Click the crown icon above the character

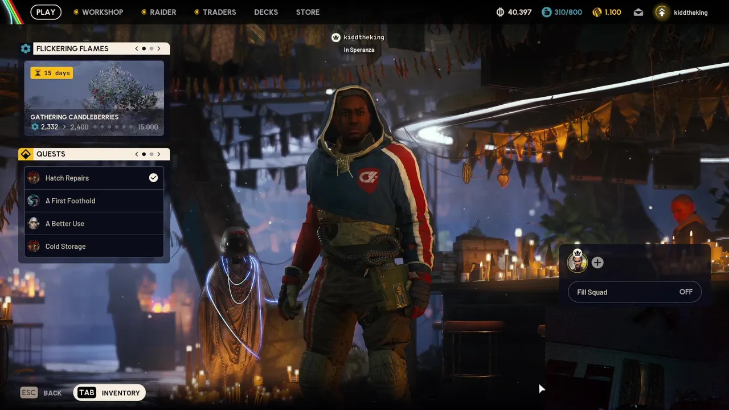[336, 37]
